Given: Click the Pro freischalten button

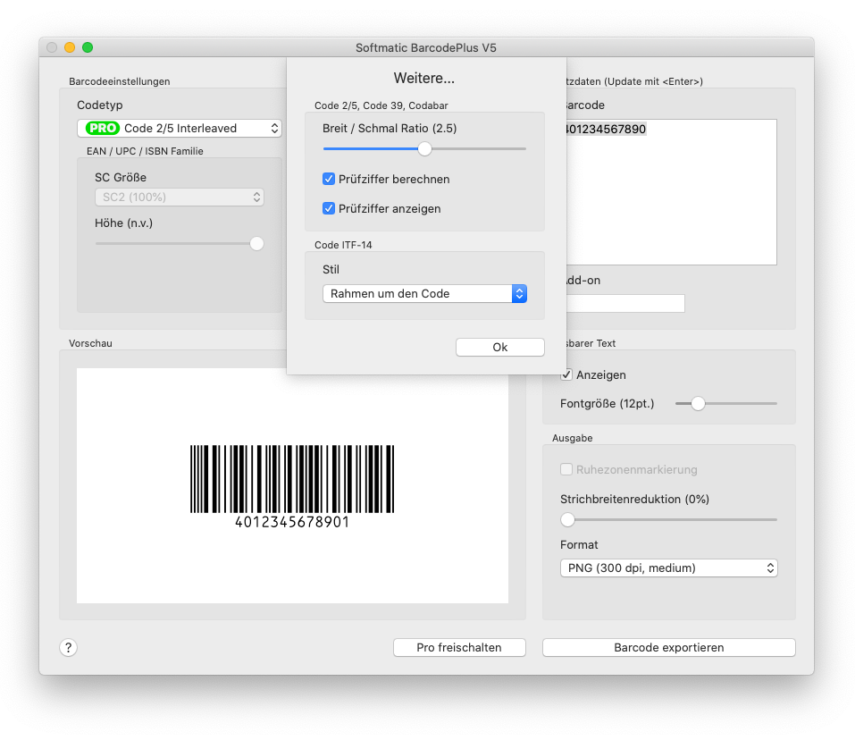Looking at the screenshot, I should tap(459, 648).
